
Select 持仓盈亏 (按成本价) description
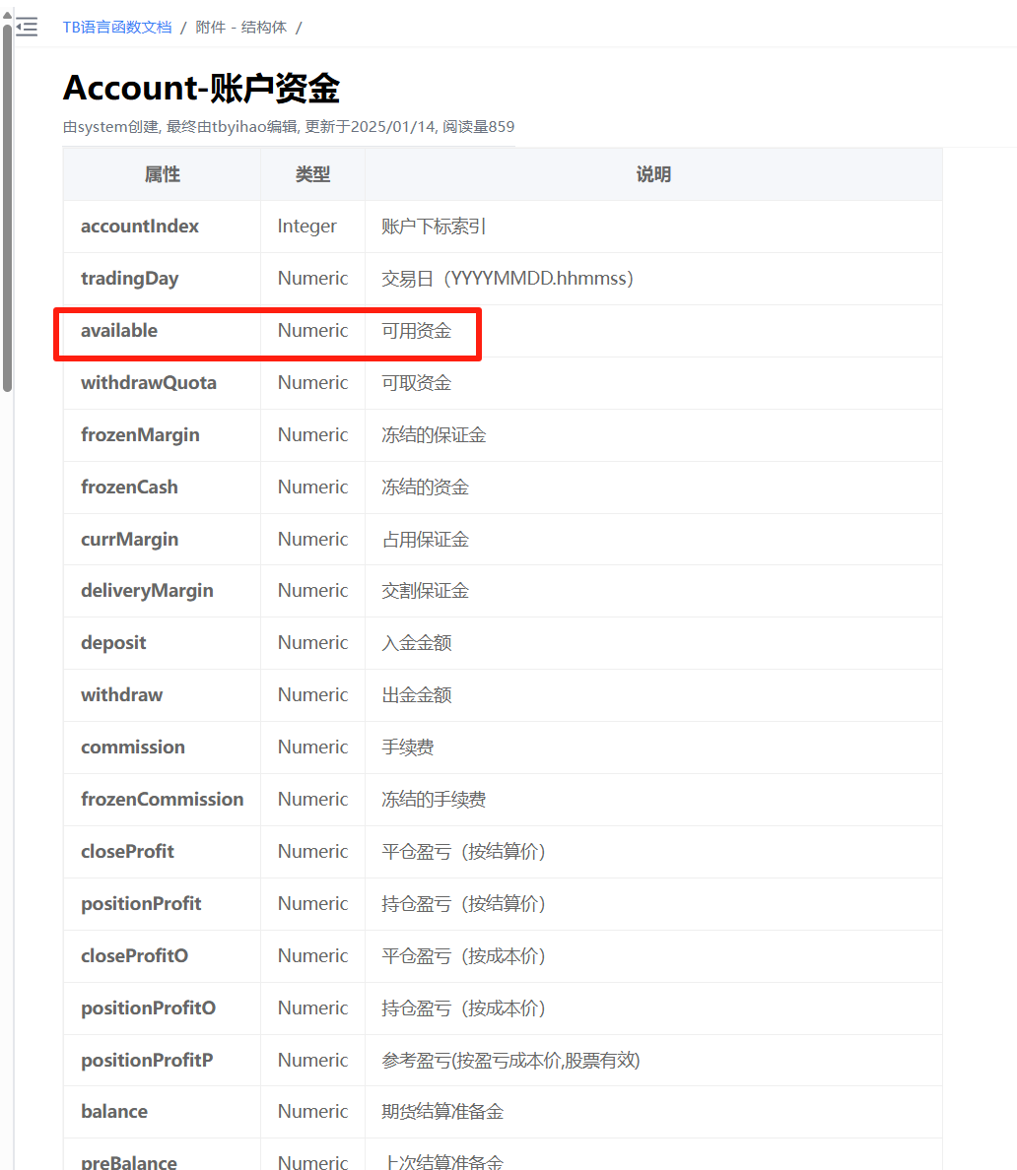464,1008
